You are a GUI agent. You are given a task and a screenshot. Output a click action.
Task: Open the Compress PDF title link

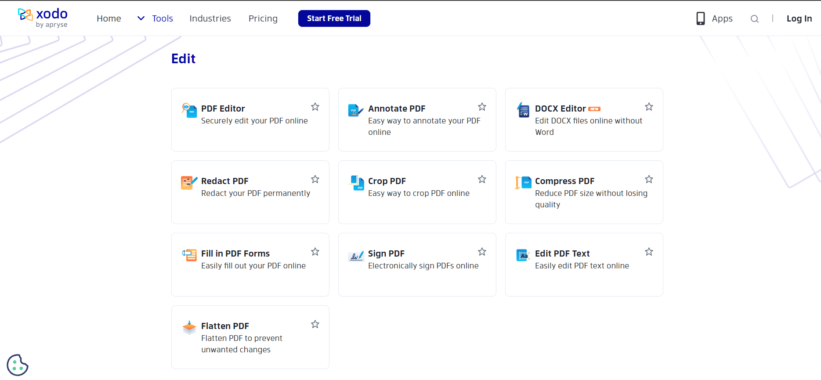coord(564,181)
